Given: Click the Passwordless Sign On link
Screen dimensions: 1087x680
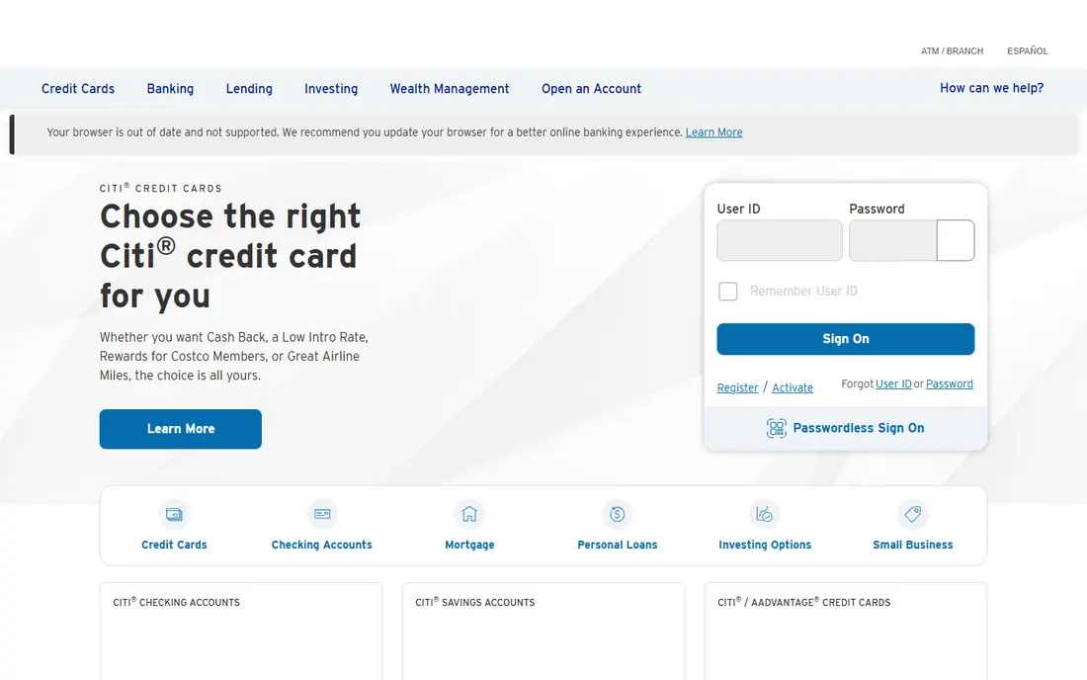Looking at the screenshot, I should coord(858,428).
